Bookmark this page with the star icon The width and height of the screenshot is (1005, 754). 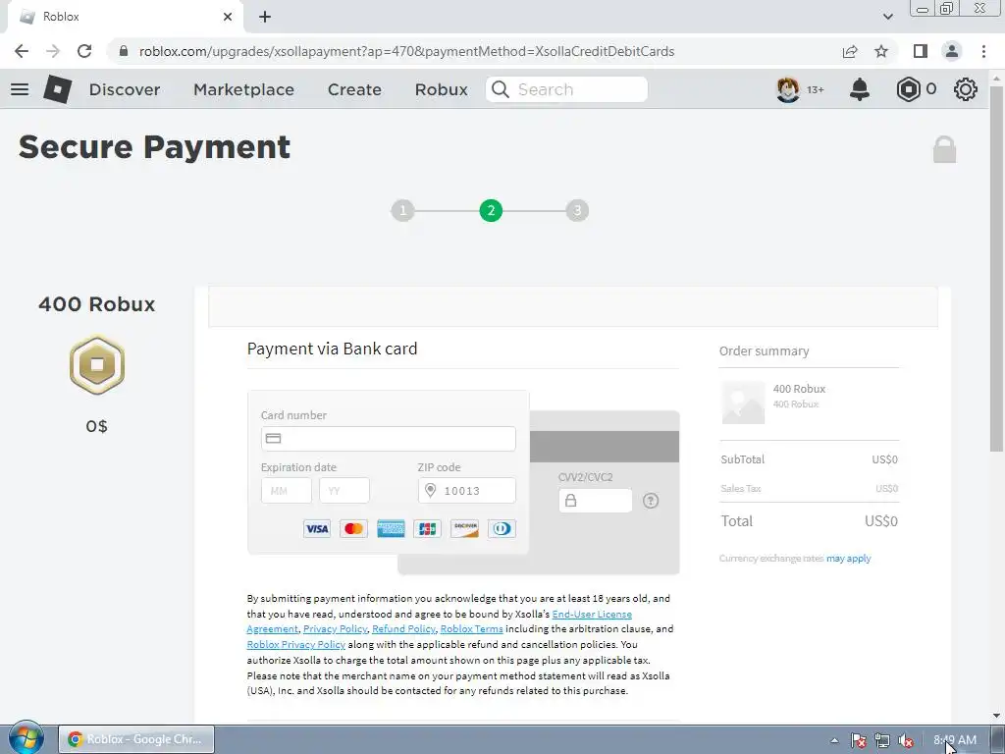tap(881, 51)
